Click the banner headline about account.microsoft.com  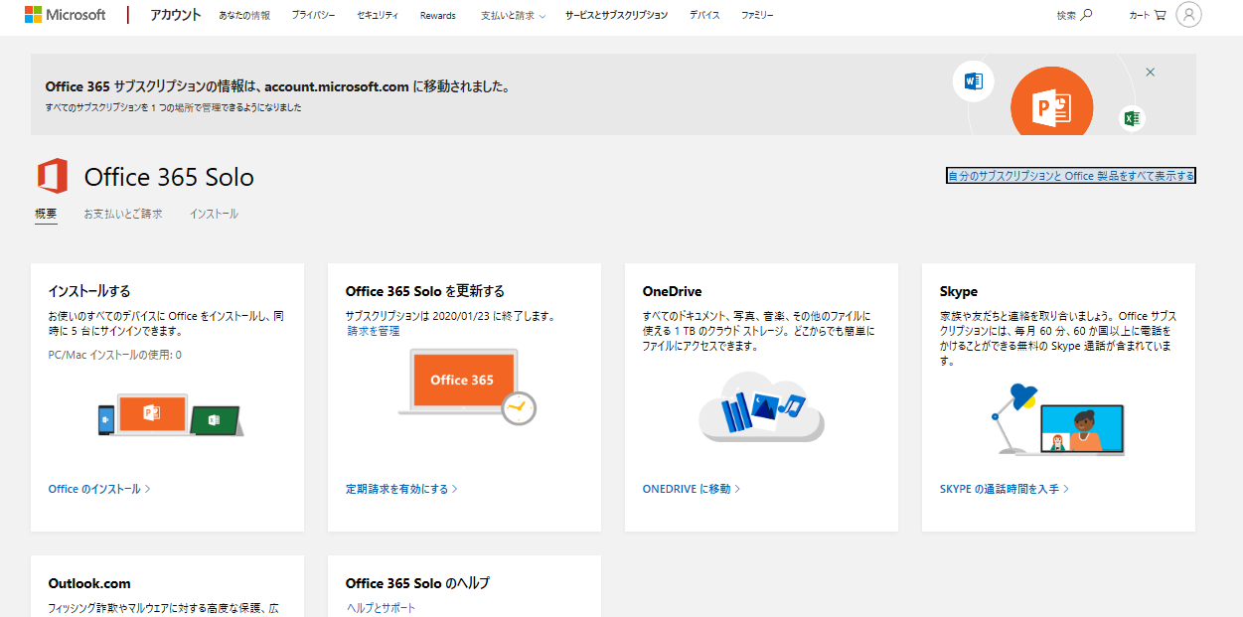point(277,86)
